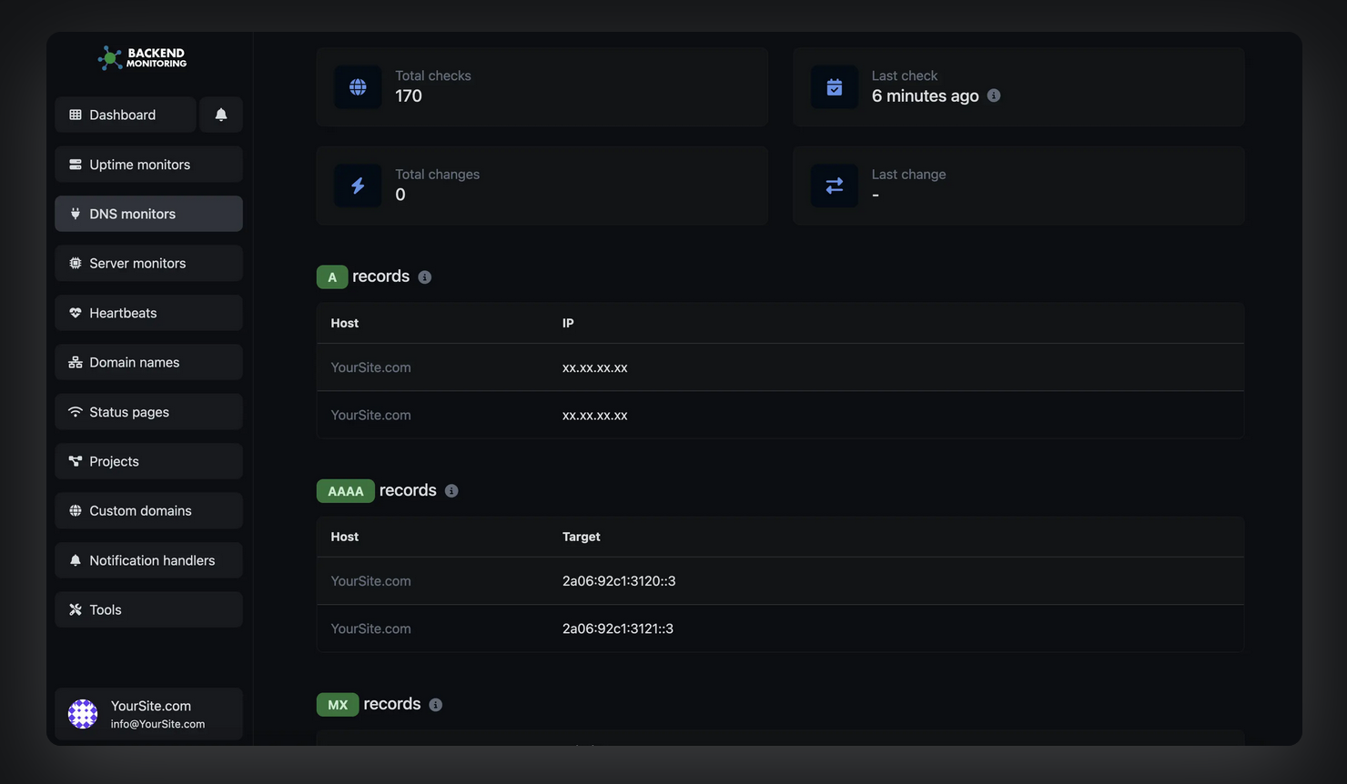Click the Total changes value 0

(400, 195)
